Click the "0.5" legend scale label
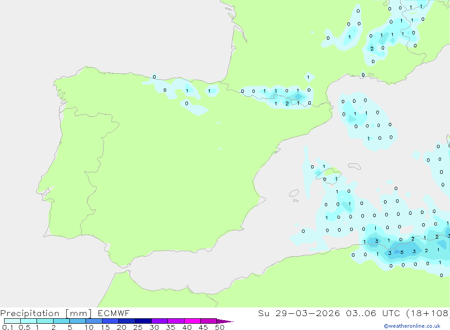 [x=24, y=327]
